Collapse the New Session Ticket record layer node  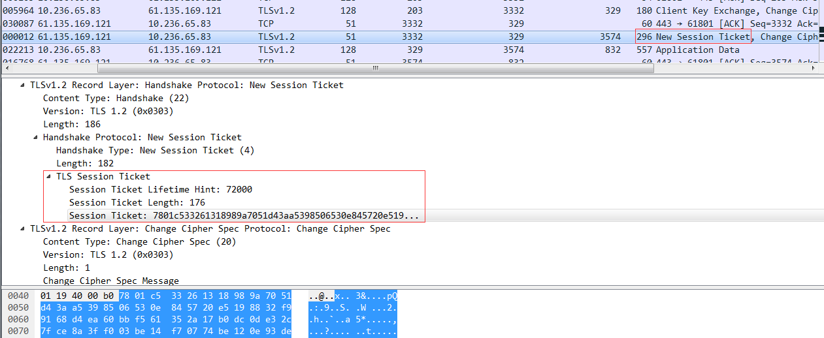pyautogui.click(x=23, y=85)
